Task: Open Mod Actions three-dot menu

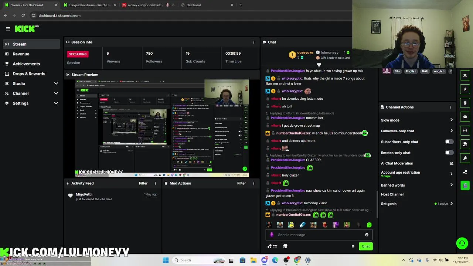Action: point(253,183)
